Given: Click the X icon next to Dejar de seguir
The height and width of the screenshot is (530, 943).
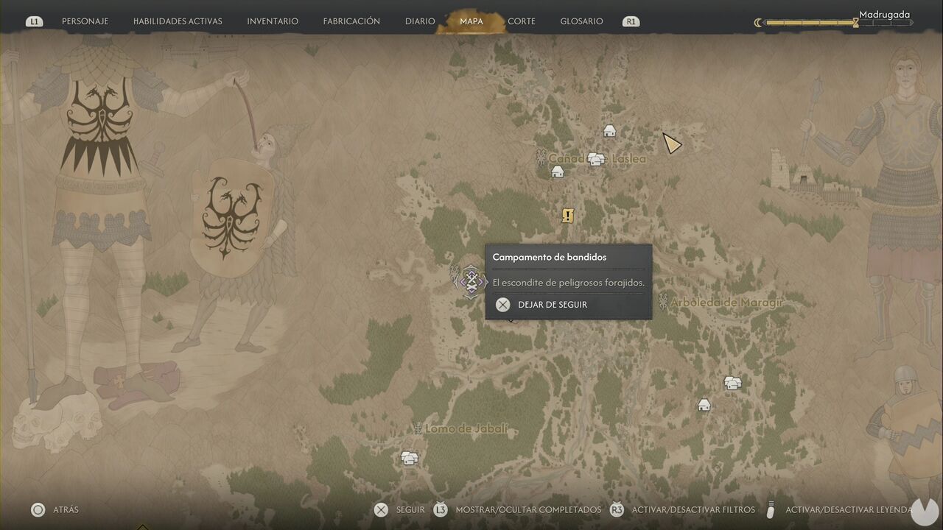Looking at the screenshot, I should pyautogui.click(x=502, y=305).
